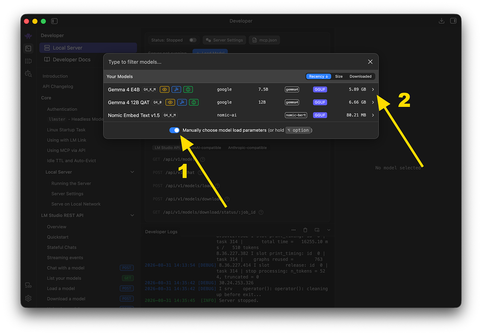Viewport: 482px width, 335px height.
Task: Sort models by Recency
Action: [x=318, y=76]
